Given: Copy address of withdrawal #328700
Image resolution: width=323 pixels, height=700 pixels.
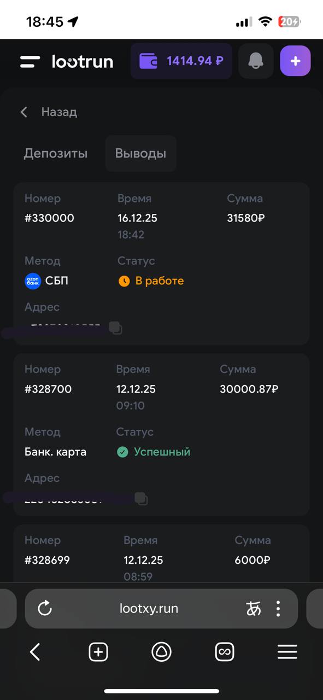Looking at the screenshot, I should 142,498.
